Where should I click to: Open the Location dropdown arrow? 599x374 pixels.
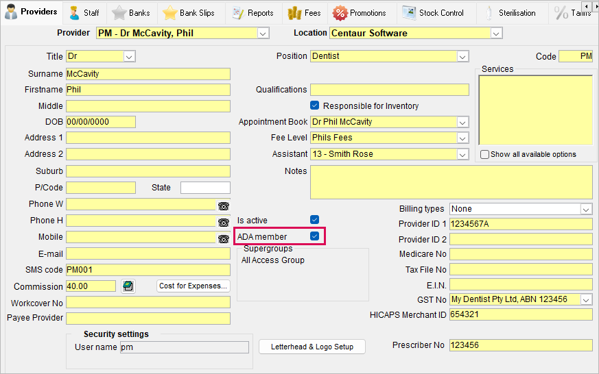pyautogui.click(x=496, y=34)
